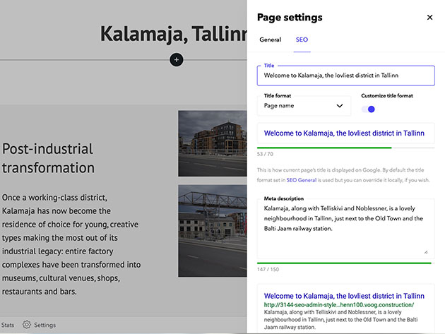Click the paragraph about working-class district
The image size is (445, 334).
pos(71,244)
